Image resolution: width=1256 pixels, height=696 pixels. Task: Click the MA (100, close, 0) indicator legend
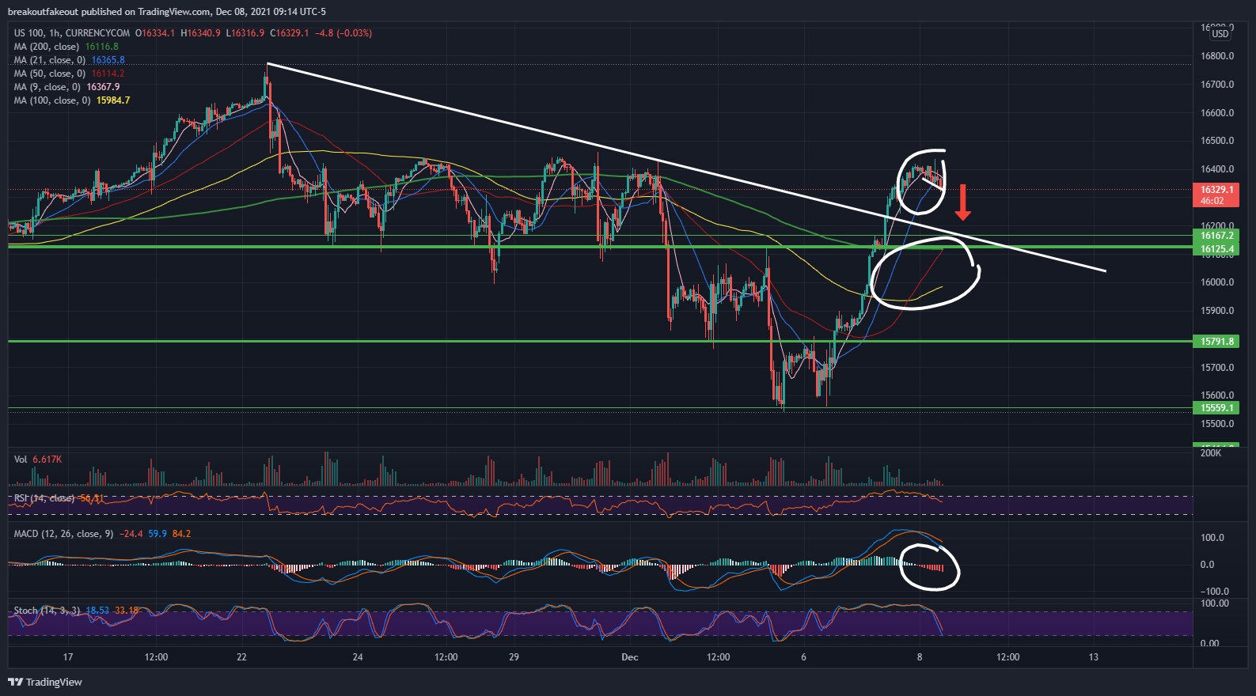tap(52, 100)
